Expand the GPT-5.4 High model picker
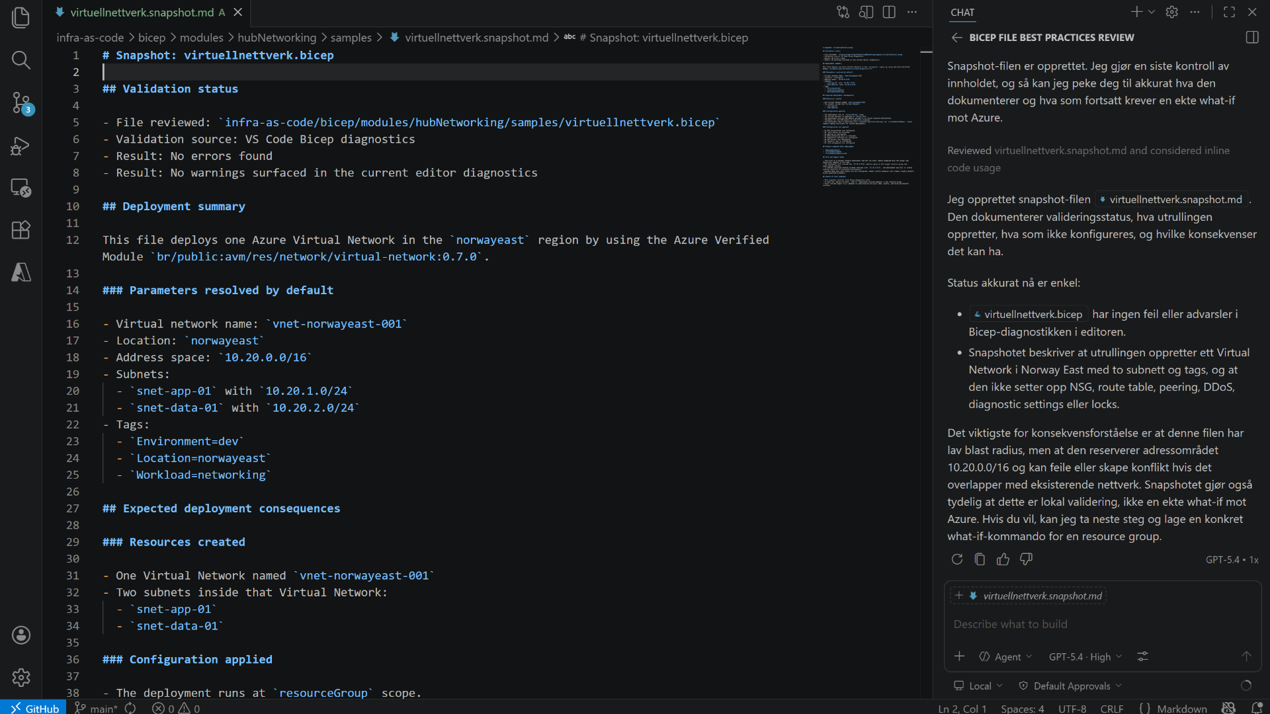This screenshot has height=714, width=1270. [x=1085, y=656]
